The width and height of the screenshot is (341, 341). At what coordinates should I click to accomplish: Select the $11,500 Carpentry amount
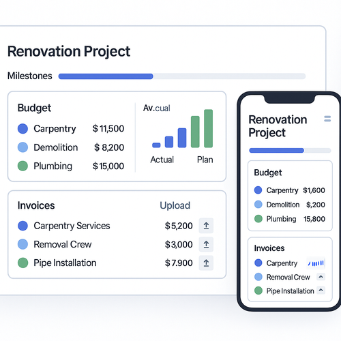tap(108, 129)
